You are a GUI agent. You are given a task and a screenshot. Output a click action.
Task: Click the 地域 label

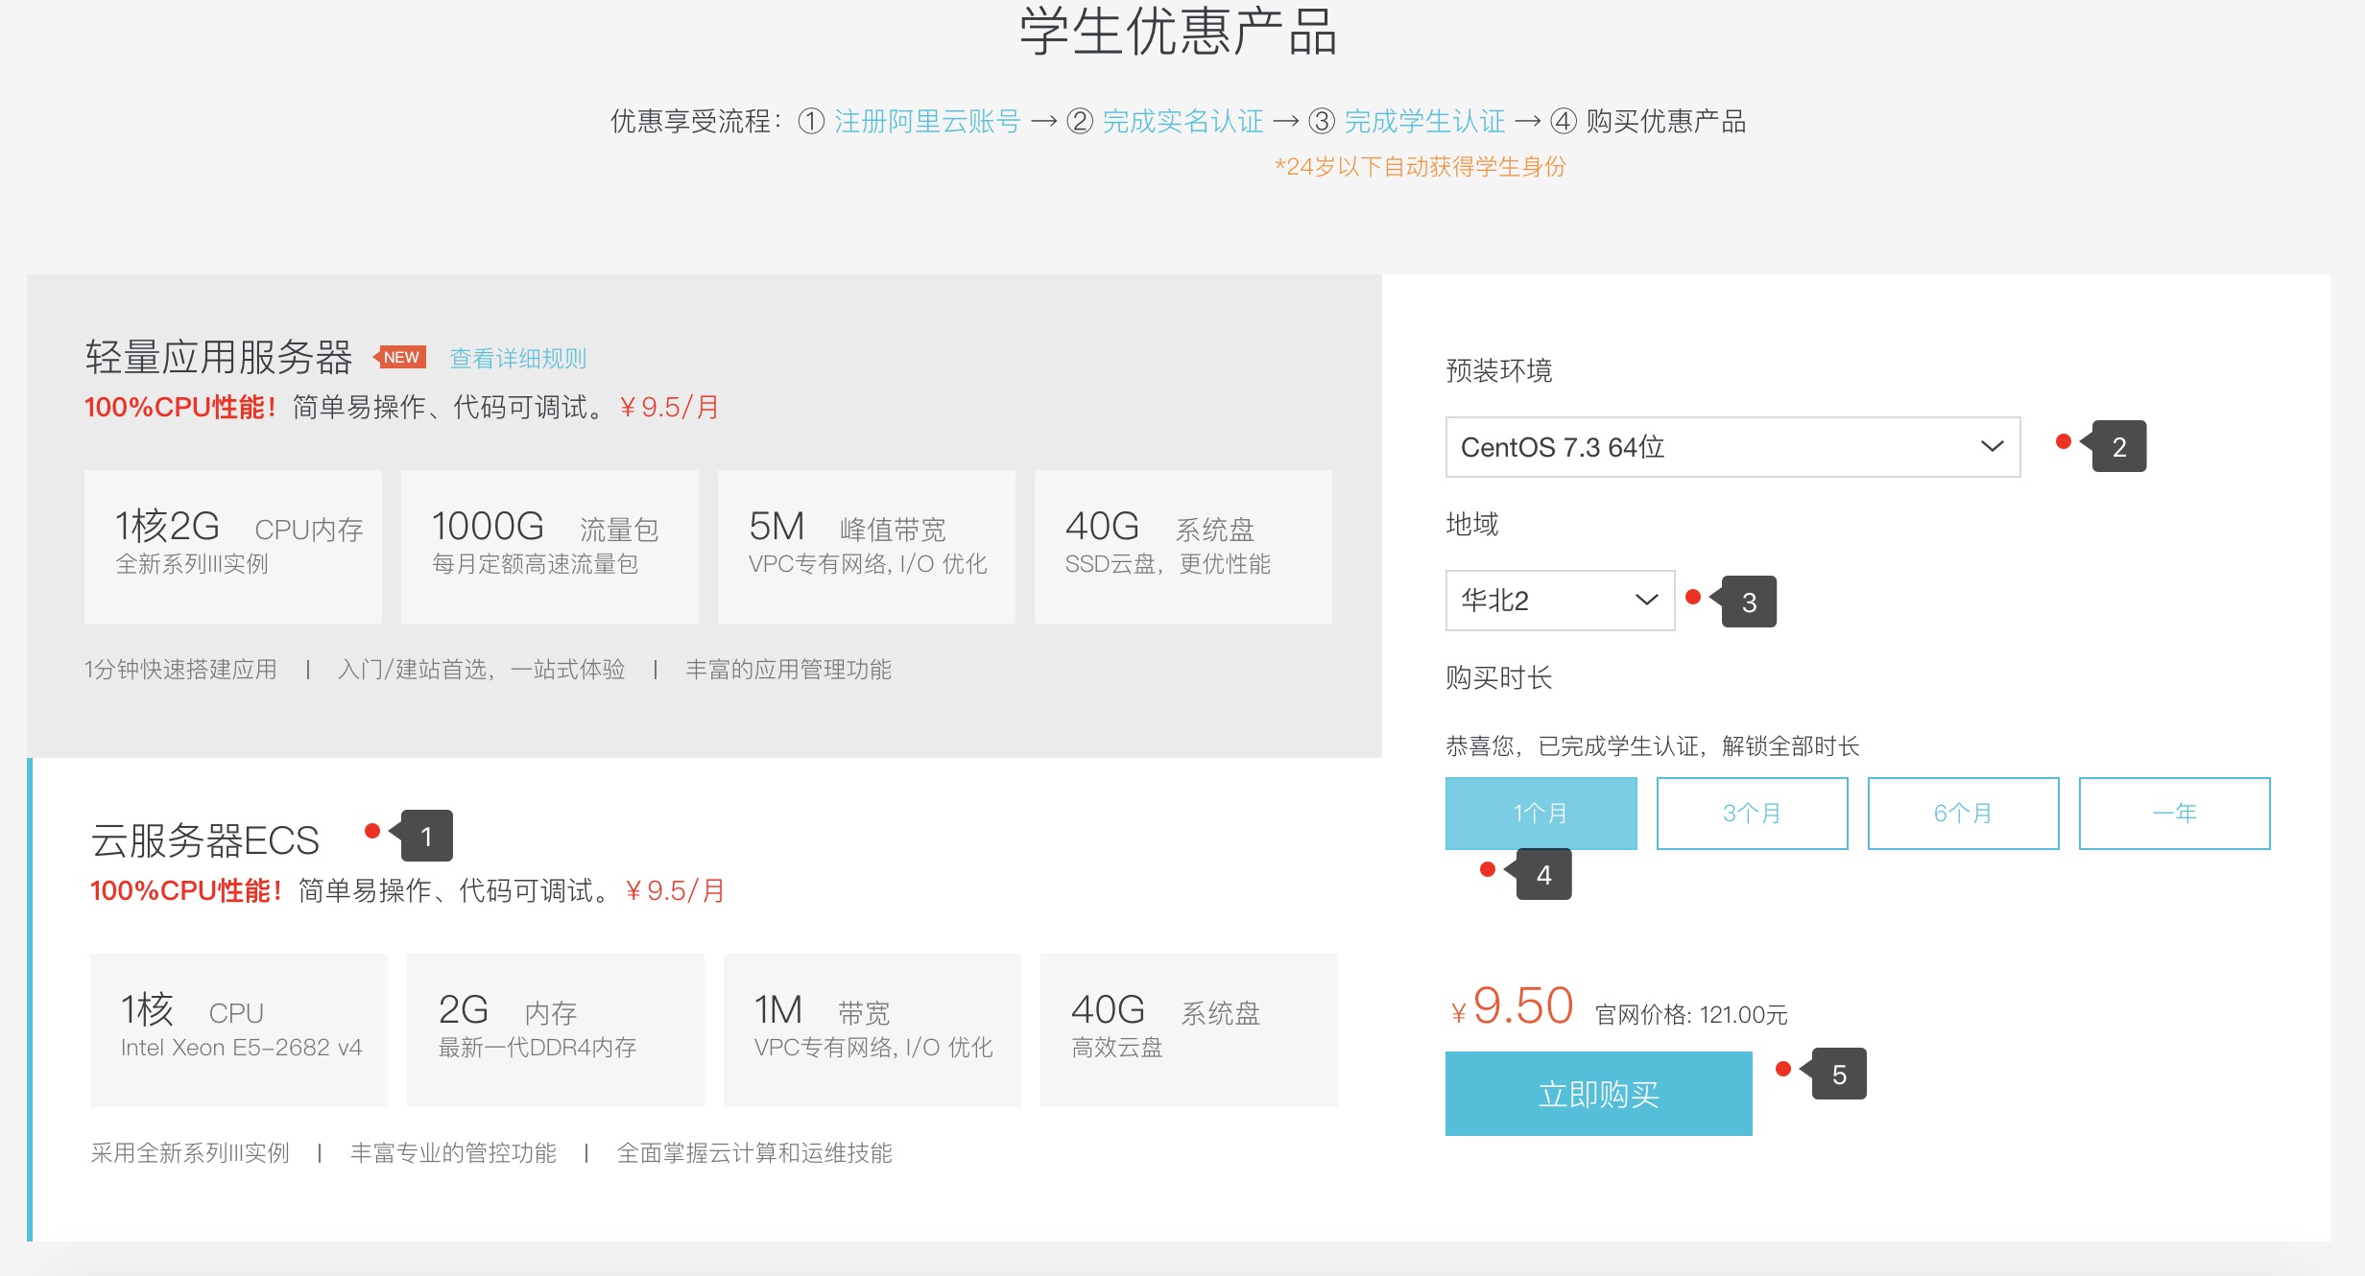click(x=1472, y=524)
